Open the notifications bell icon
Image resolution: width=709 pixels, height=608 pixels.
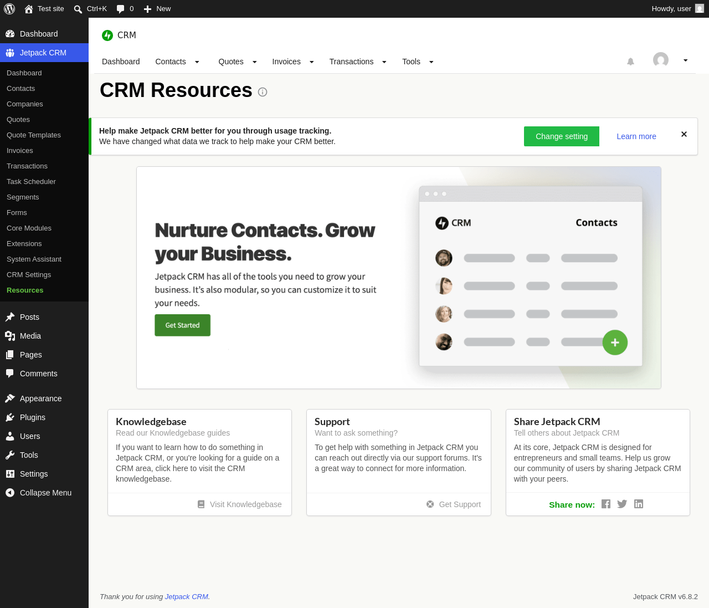[630, 62]
